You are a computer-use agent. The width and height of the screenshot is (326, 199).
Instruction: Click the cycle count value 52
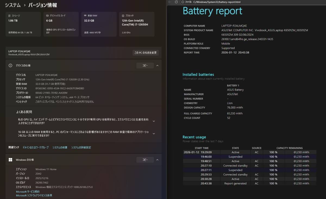(229, 118)
